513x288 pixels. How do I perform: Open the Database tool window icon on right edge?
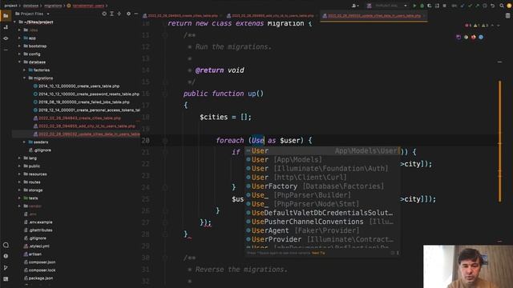pos(507,16)
